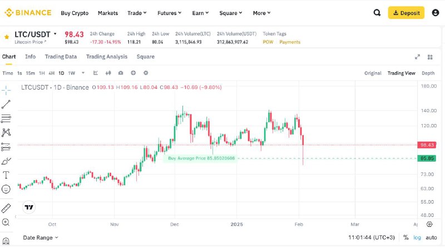Select the brush drawing tool
The image size is (445, 248).
point(6,161)
